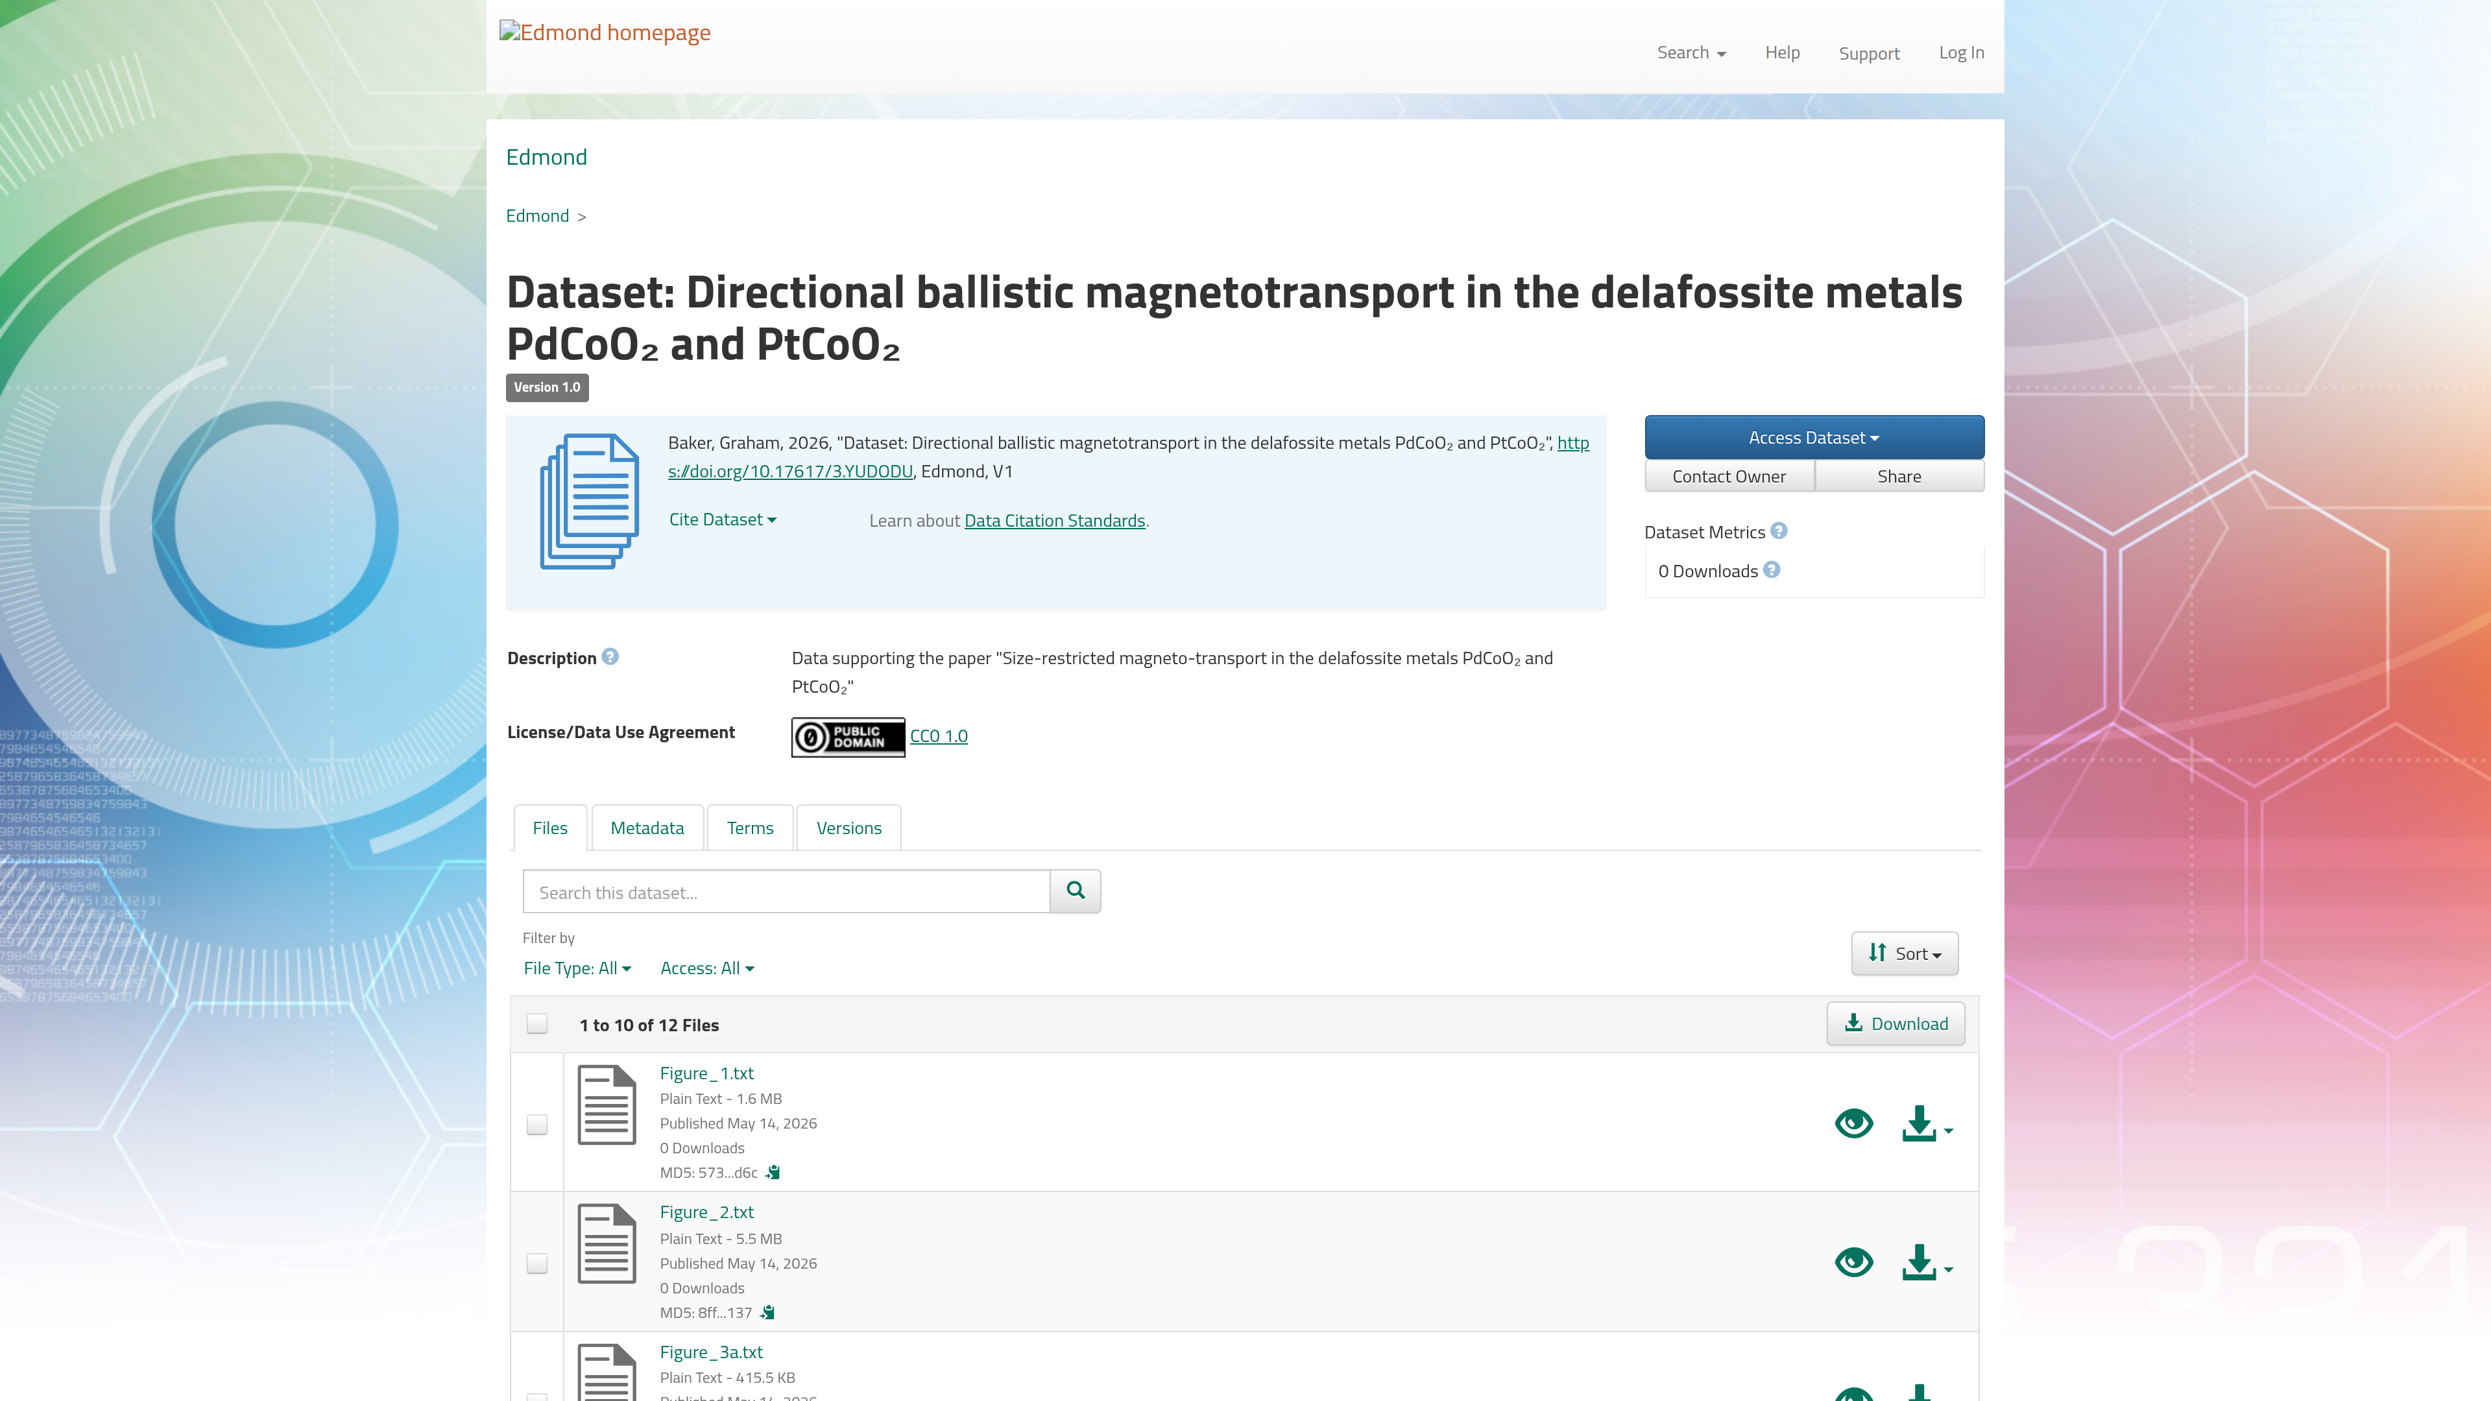
Task: Click the Version 1.0 badge
Action: pyautogui.click(x=548, y=387)
